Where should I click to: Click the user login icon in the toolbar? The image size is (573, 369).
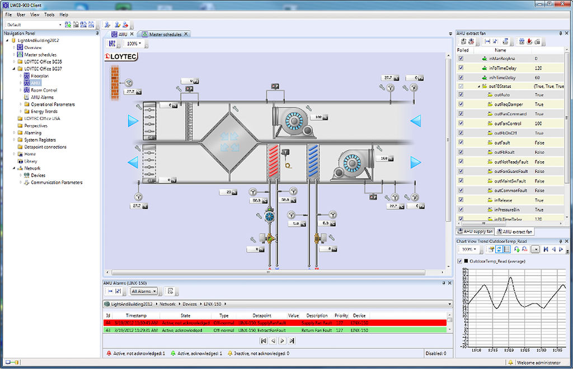click(x=107, y=25)
